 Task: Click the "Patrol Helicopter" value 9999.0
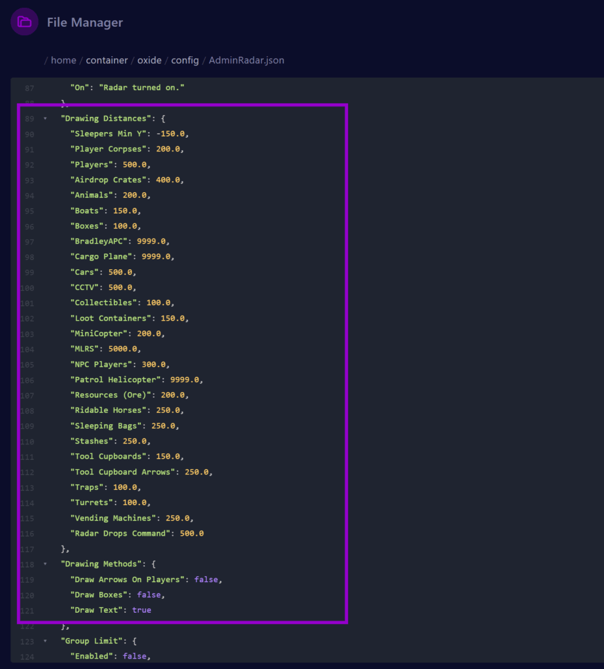pyautogui.click(x=185, y=380)
